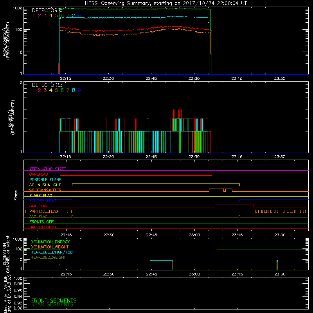This screenshot has width=313, height=313.
Task: Click the FLARE_FLAG label
Action: [x=41, y=195]
